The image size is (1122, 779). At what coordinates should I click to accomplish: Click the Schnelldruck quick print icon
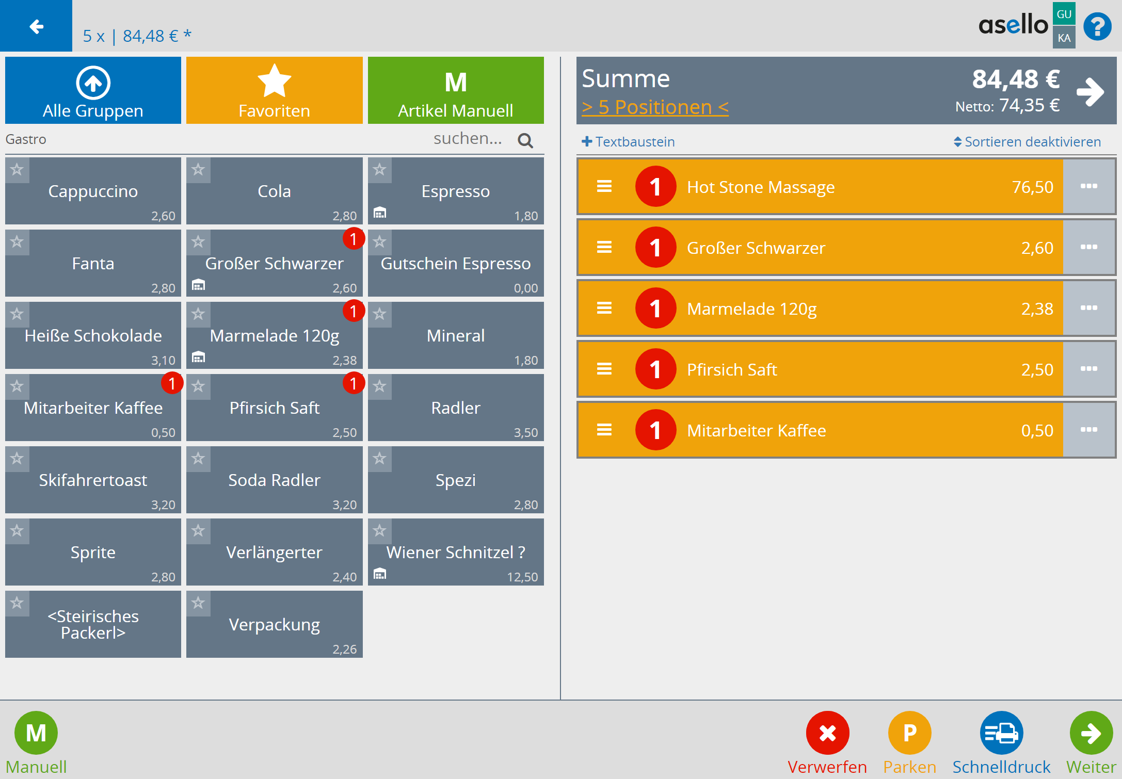pos(1001,733)
